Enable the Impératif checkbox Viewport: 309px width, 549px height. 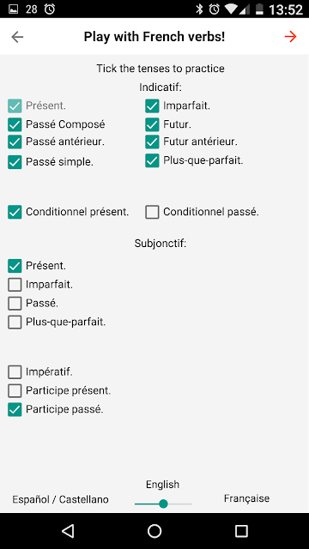tap(15, 371)
